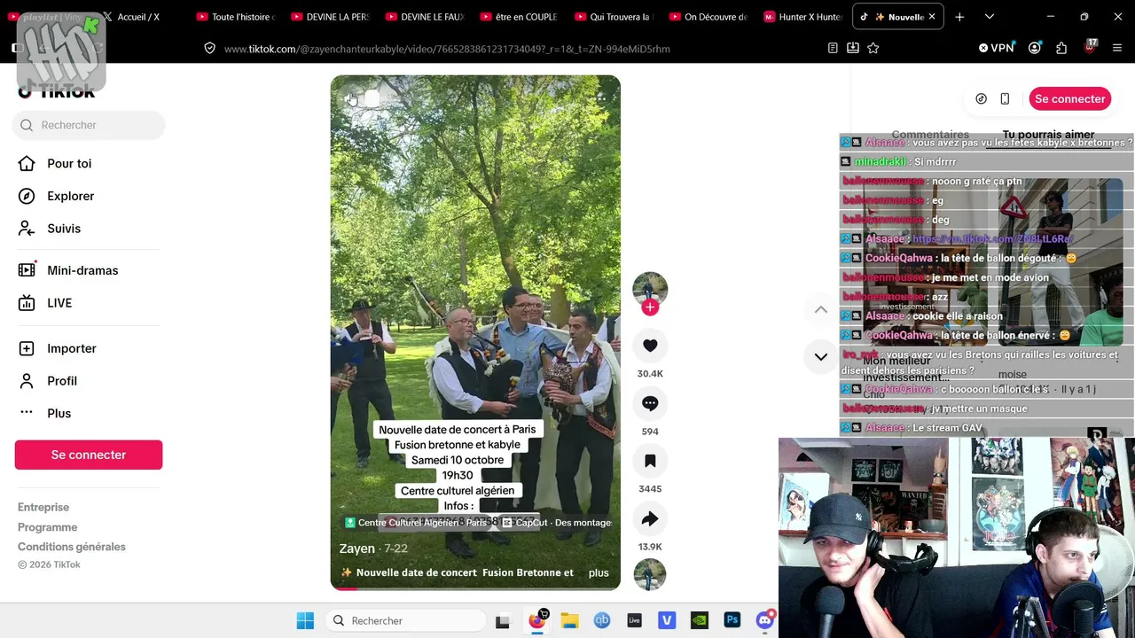1135x638 pixels.
Task: Open the browser extensions puzzle icon
Action: pos(1061,48)
